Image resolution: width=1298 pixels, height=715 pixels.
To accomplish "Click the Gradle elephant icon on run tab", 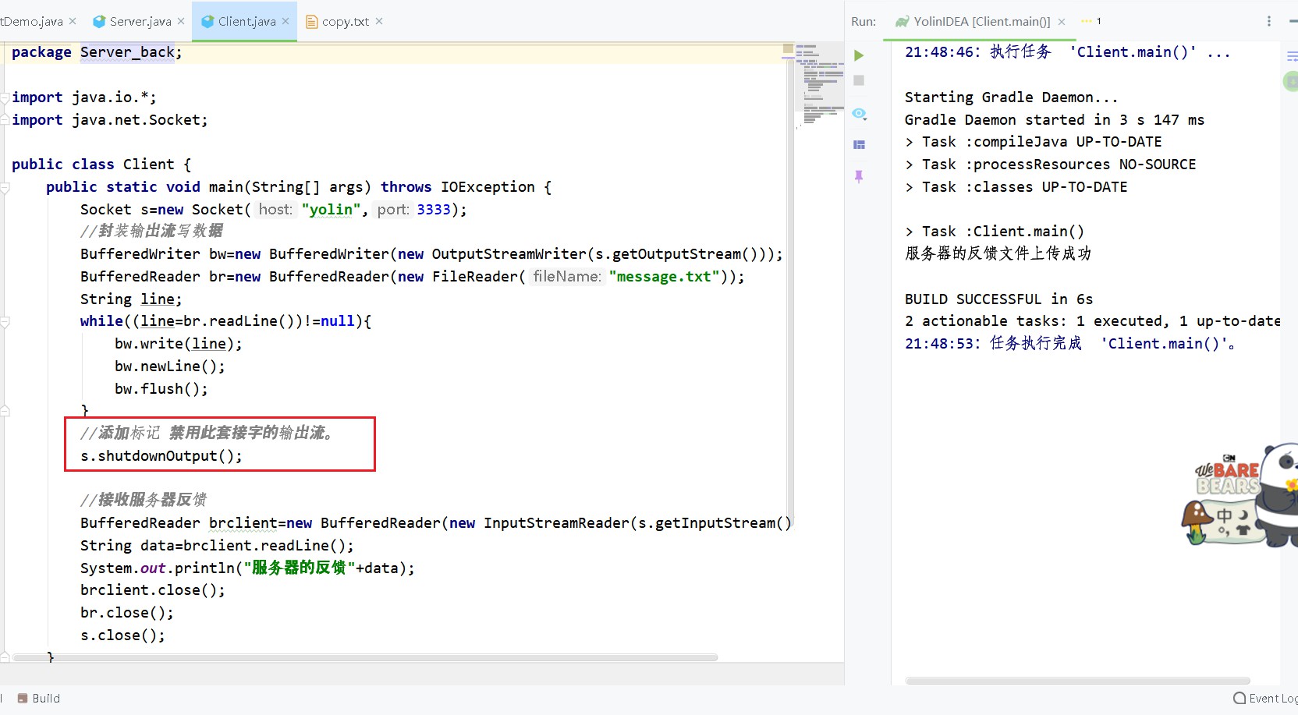I will [903, 22].
